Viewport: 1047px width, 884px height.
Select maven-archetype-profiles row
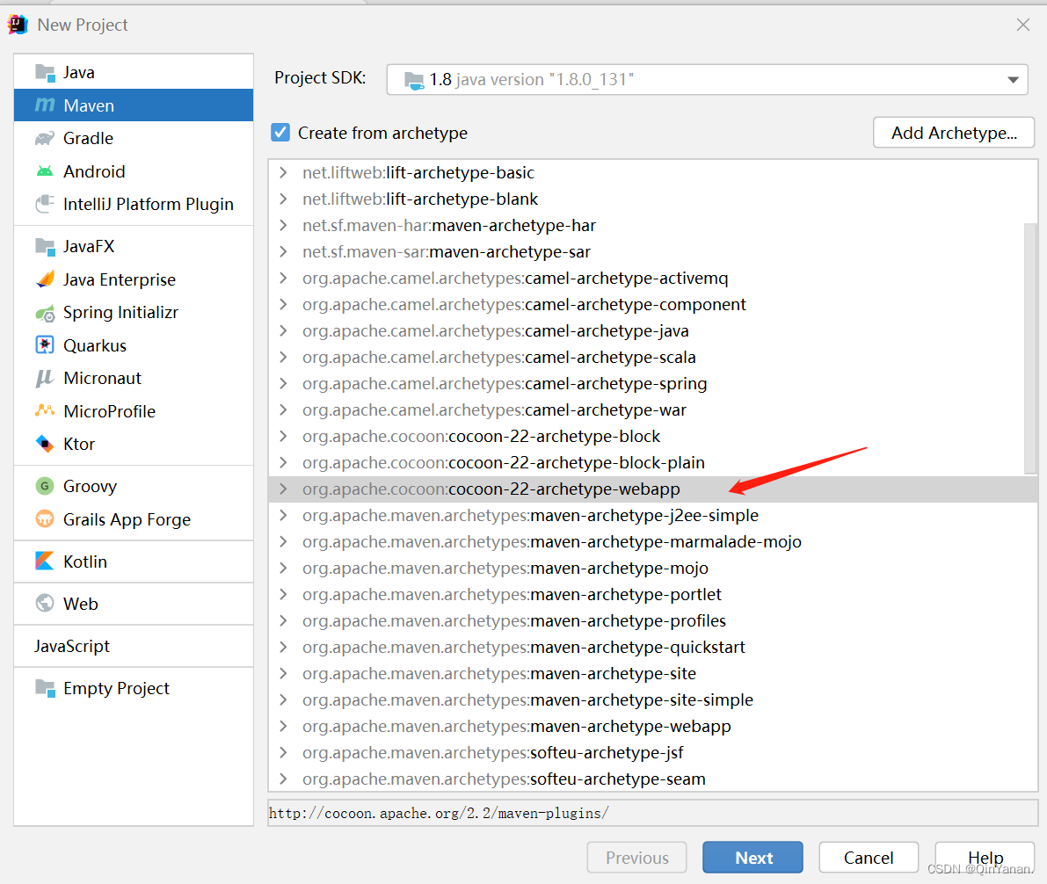[652, 621]
